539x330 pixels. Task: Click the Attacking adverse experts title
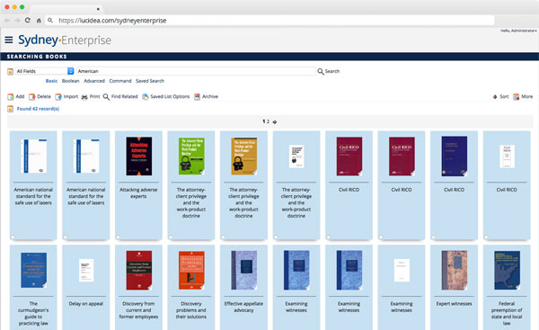point(138,192)
